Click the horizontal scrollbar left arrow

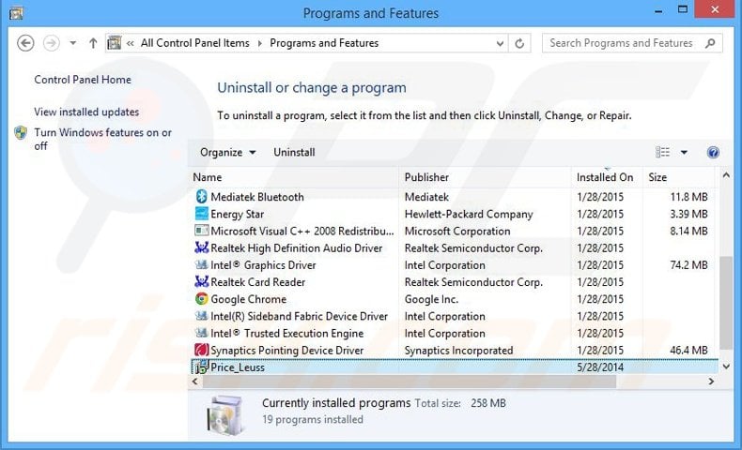[194, 382]
